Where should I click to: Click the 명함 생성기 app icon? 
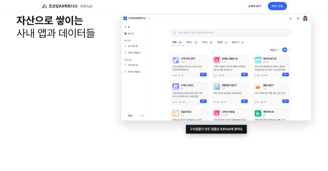(258, 87)
